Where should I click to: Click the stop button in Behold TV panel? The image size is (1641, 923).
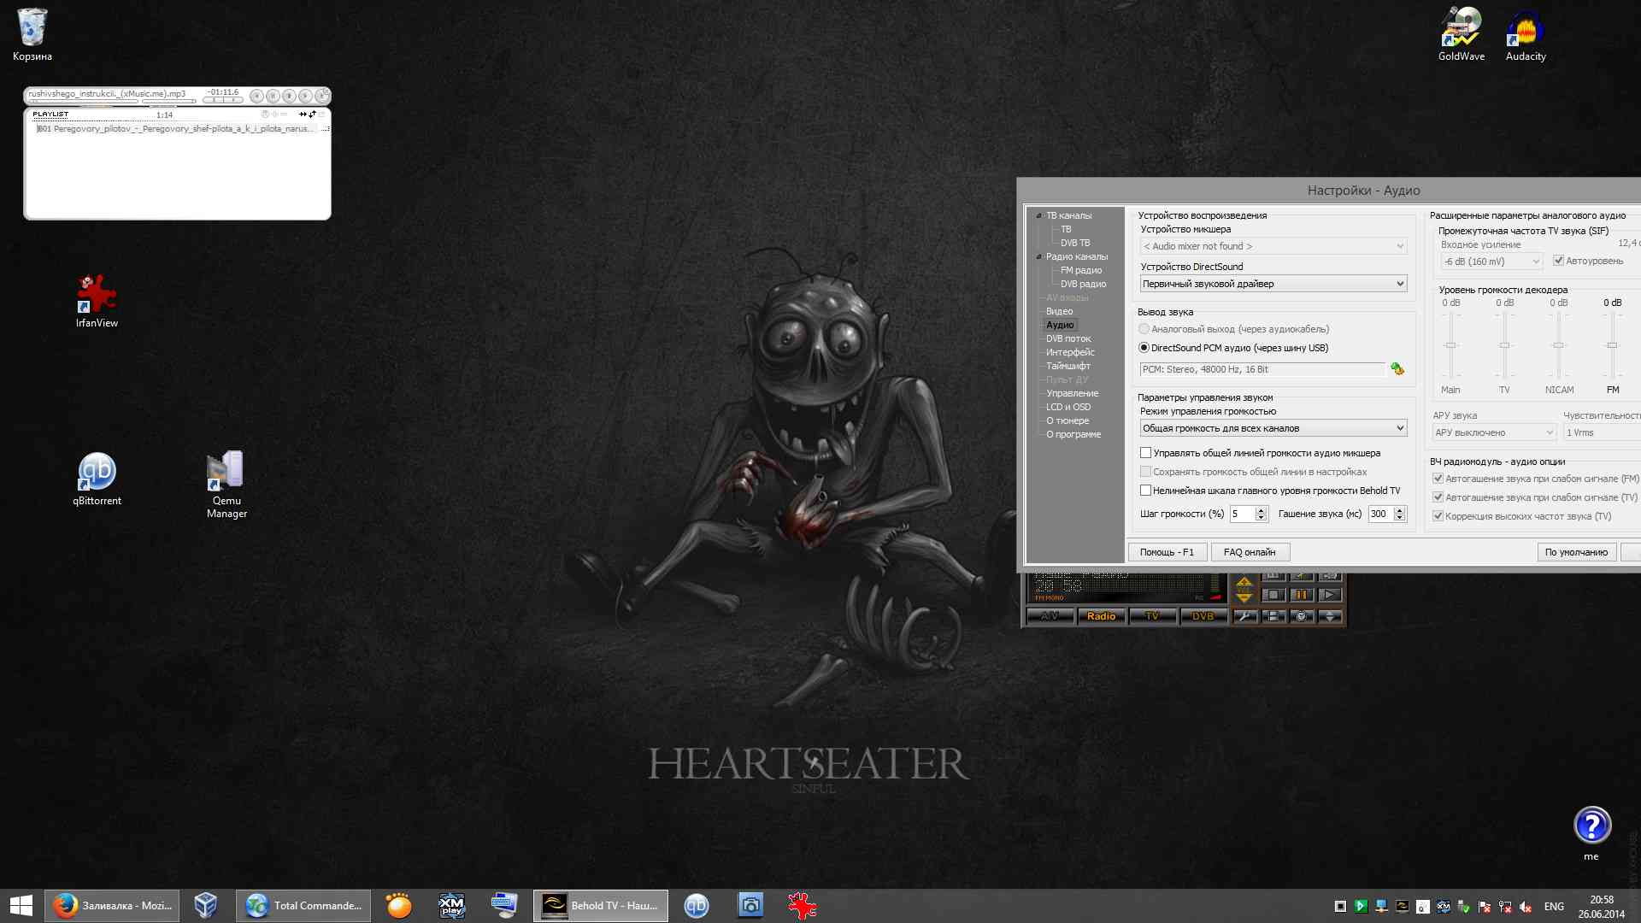(x=1273, y=595)
